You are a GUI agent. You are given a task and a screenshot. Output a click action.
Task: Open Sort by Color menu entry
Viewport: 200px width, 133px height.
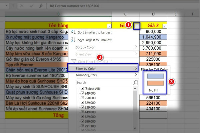[104, 47]
